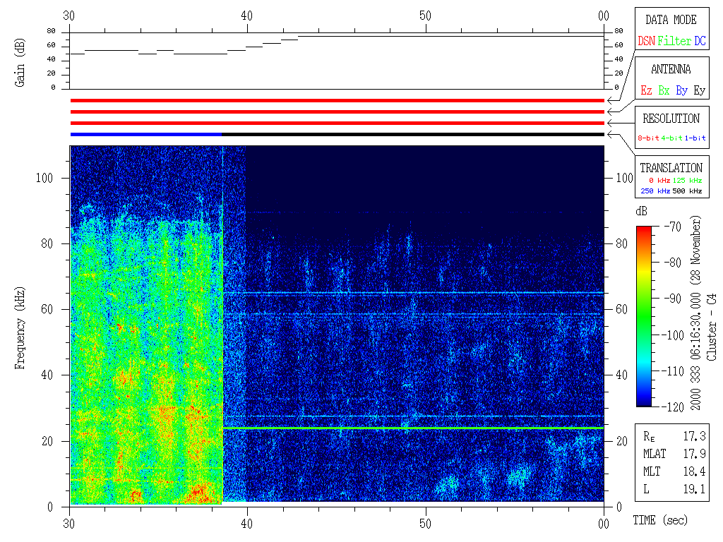The width and height of the screenshot is (723, 542).
Task: Click the blue DC label in Data Mode
Action: 700,42
